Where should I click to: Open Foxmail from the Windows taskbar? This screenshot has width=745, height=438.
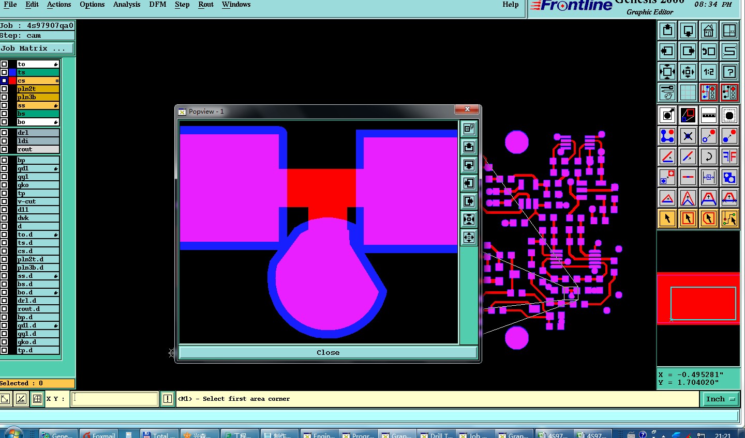(x=99, y=434)
